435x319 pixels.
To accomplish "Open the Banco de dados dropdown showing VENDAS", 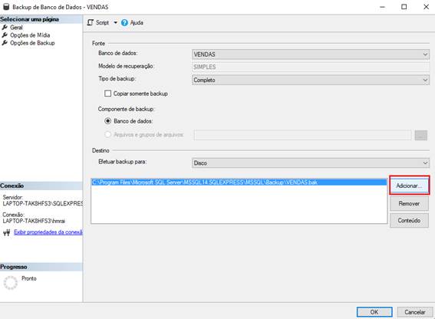I will point(311,54).
